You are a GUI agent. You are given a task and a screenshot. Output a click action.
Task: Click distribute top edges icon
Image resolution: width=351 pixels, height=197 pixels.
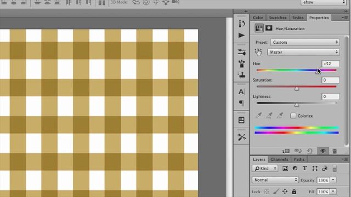(38, 2)
